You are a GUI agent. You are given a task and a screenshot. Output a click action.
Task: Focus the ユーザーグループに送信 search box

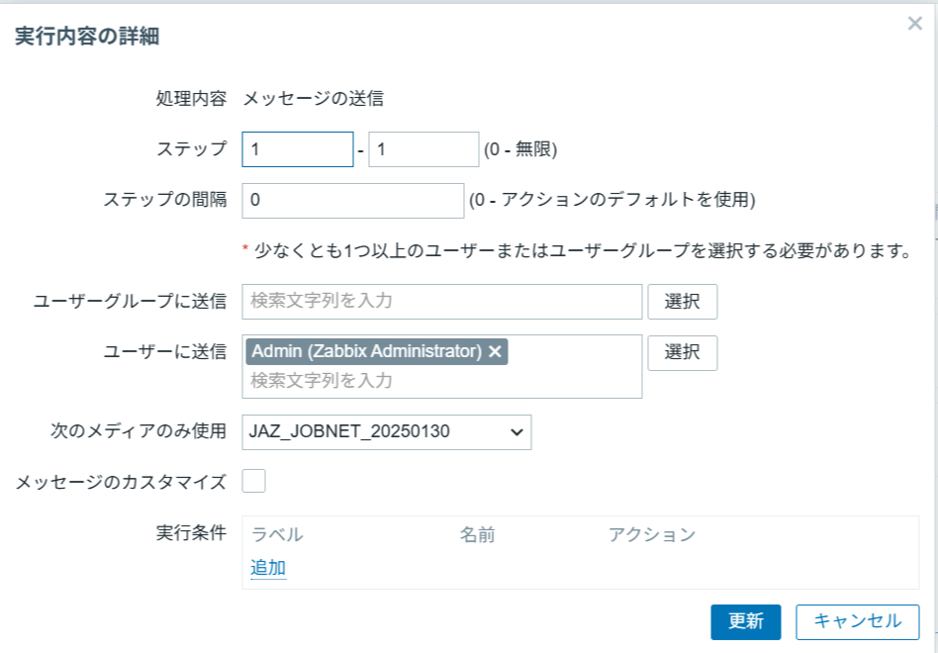[x=441, y=301]
